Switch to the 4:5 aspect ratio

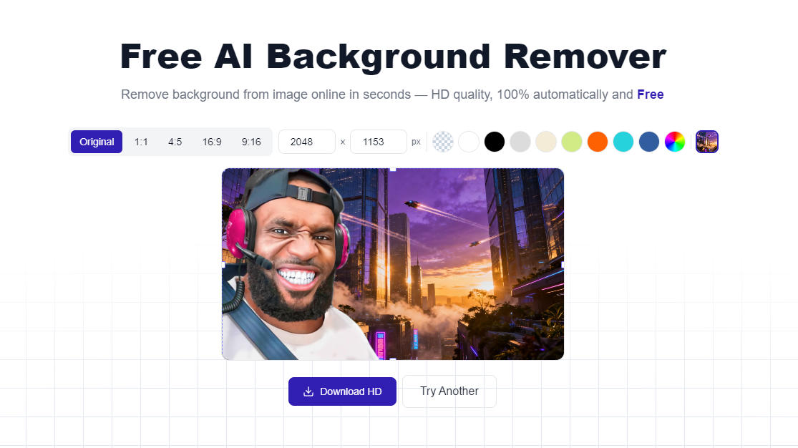coord(175,142)
